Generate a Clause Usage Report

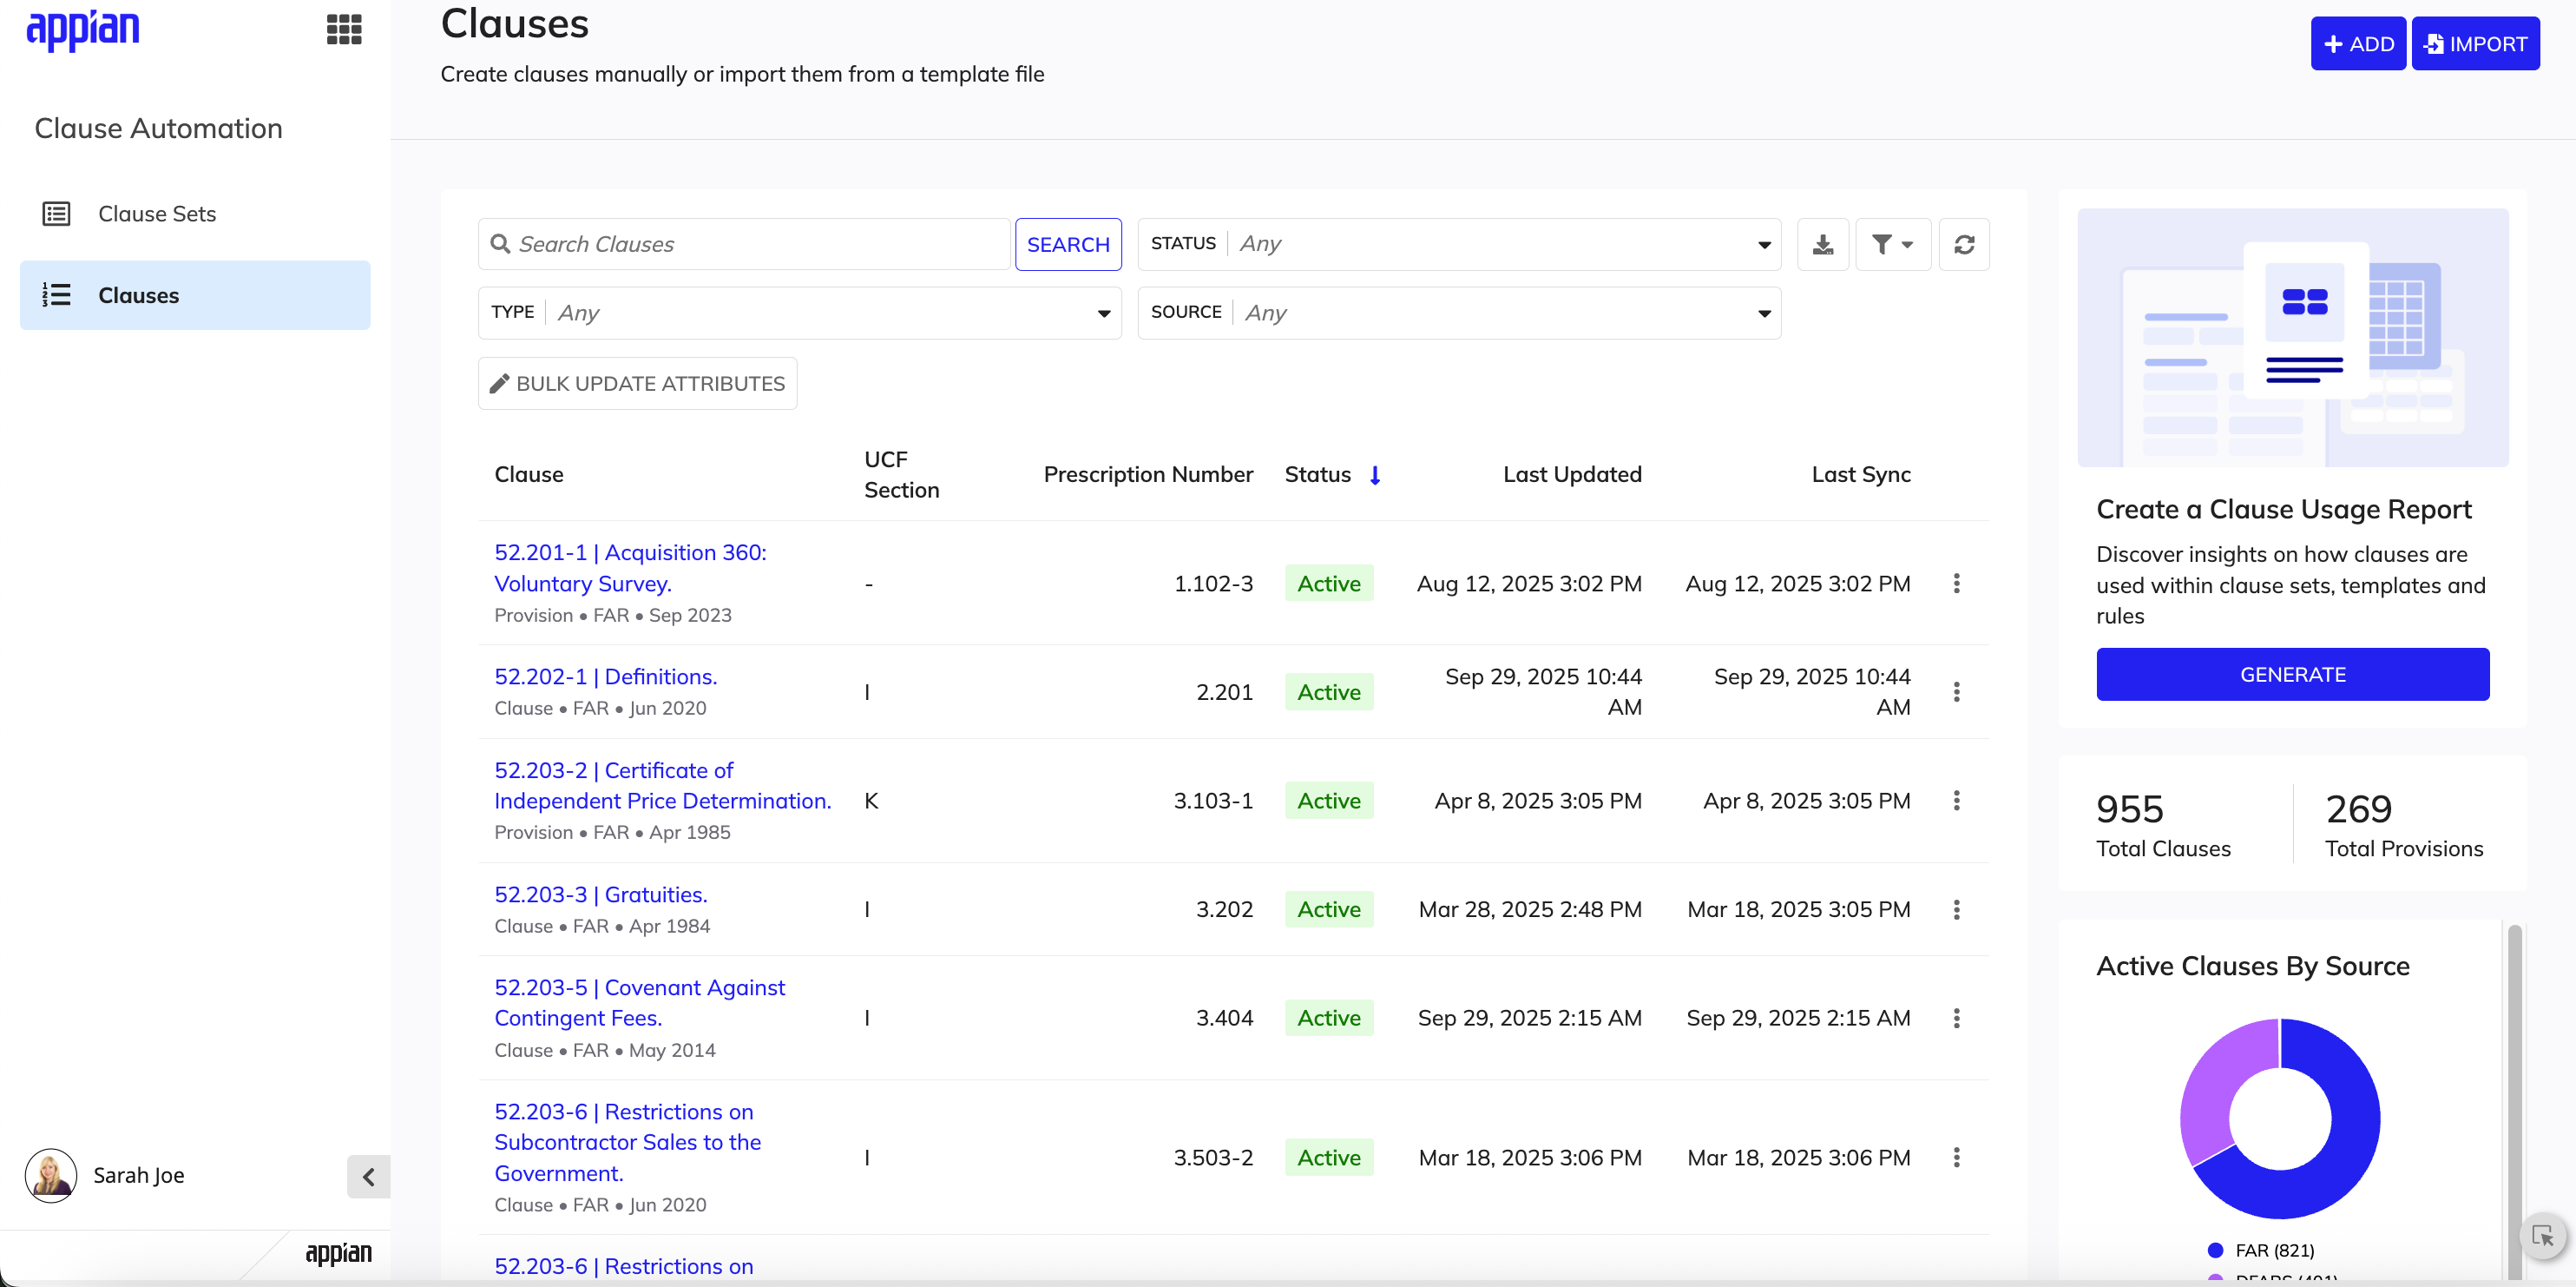point(2292,675)
